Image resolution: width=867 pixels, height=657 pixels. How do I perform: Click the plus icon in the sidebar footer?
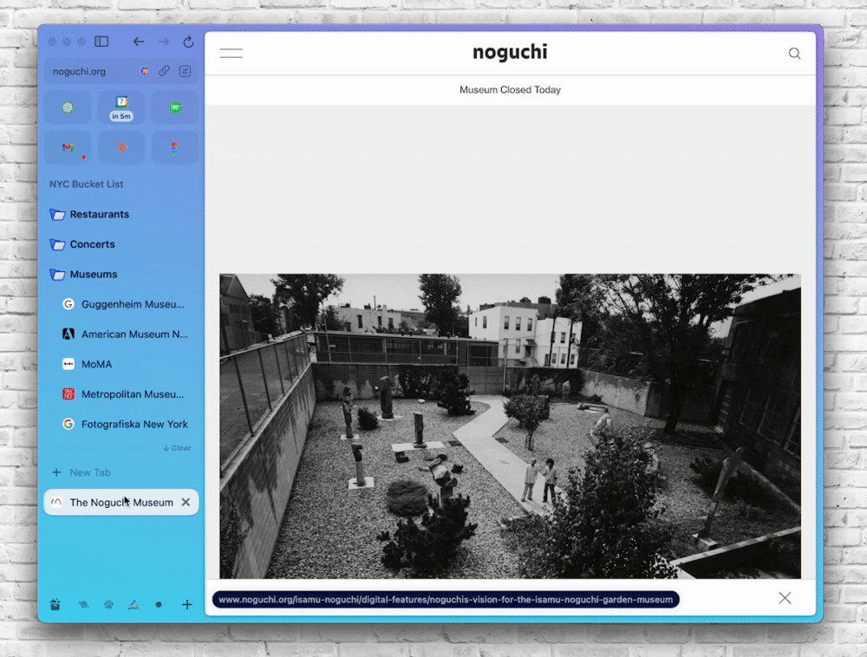click(x=187, y=604)
